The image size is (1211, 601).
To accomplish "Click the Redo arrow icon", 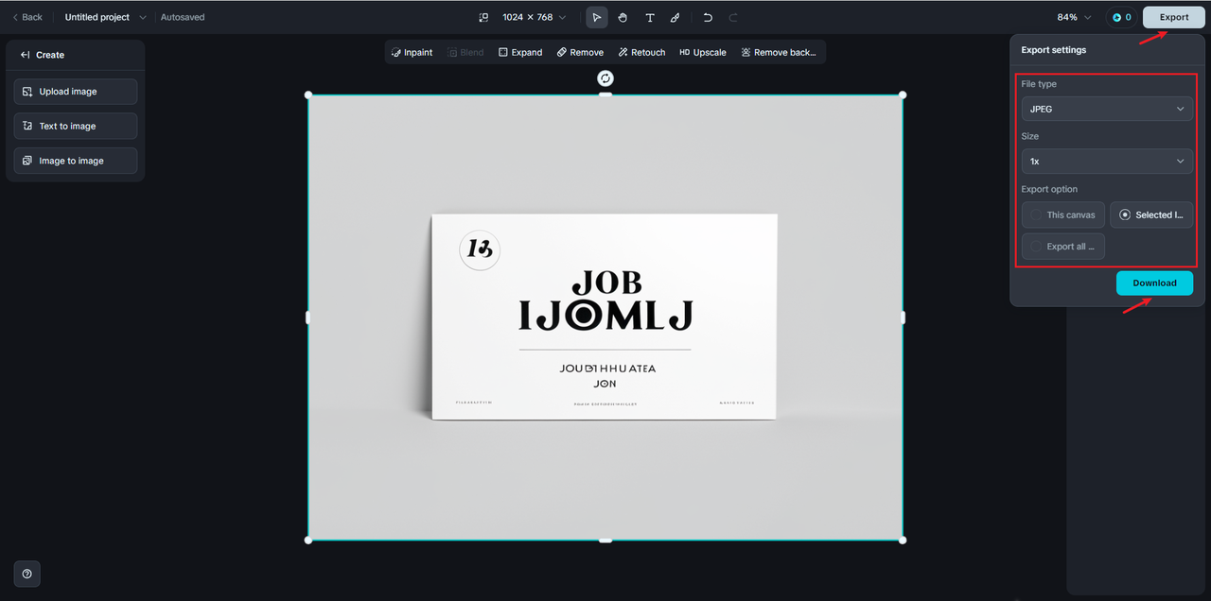I will (x=733, y=17).
